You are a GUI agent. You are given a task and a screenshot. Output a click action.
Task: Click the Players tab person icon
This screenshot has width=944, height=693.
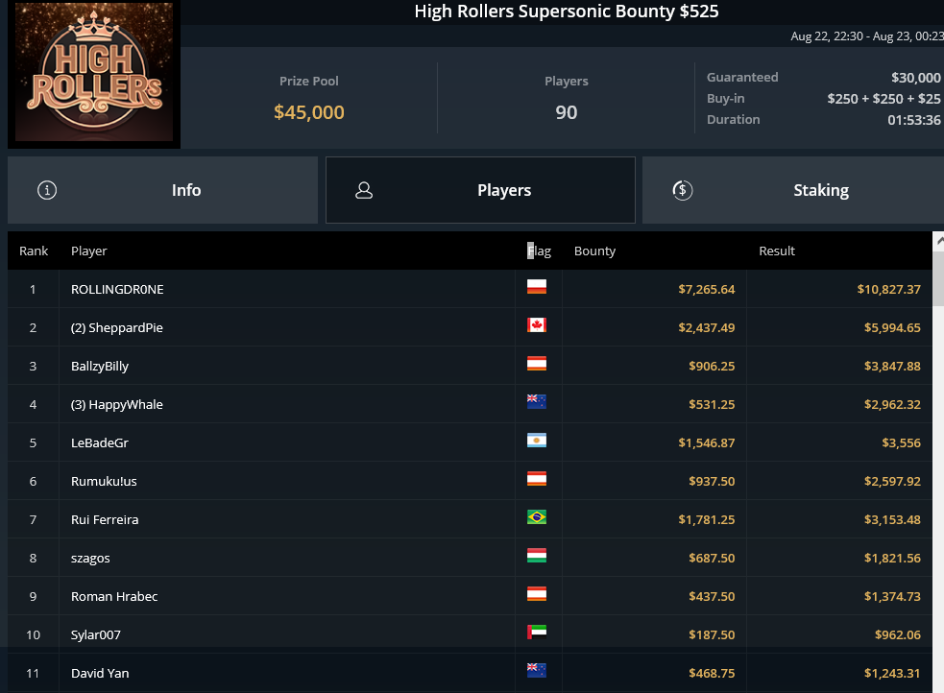tap(364, 190)
